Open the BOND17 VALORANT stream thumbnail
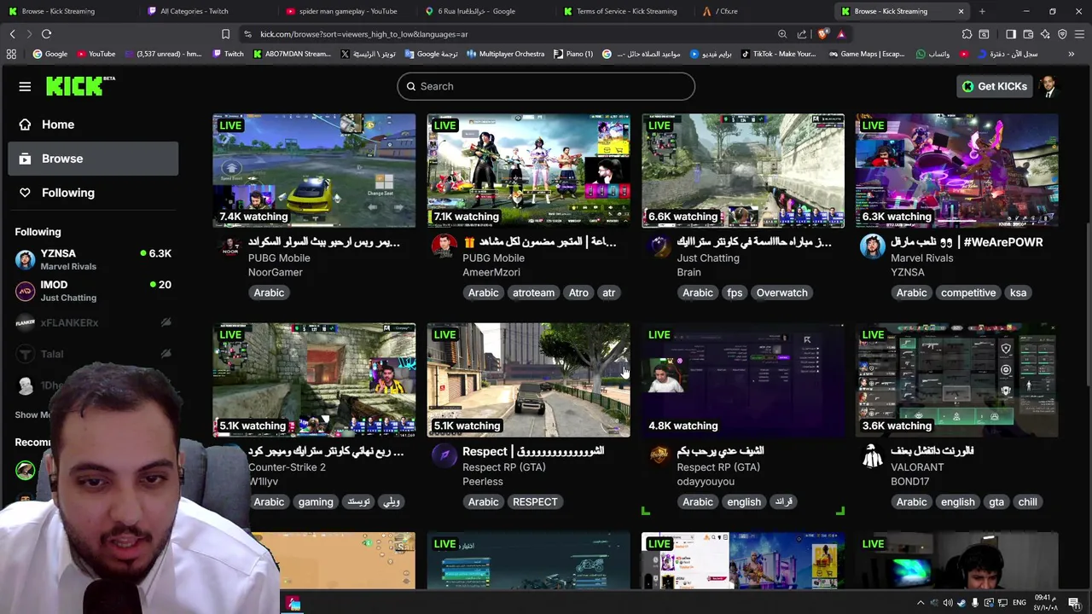 (957, 379)
